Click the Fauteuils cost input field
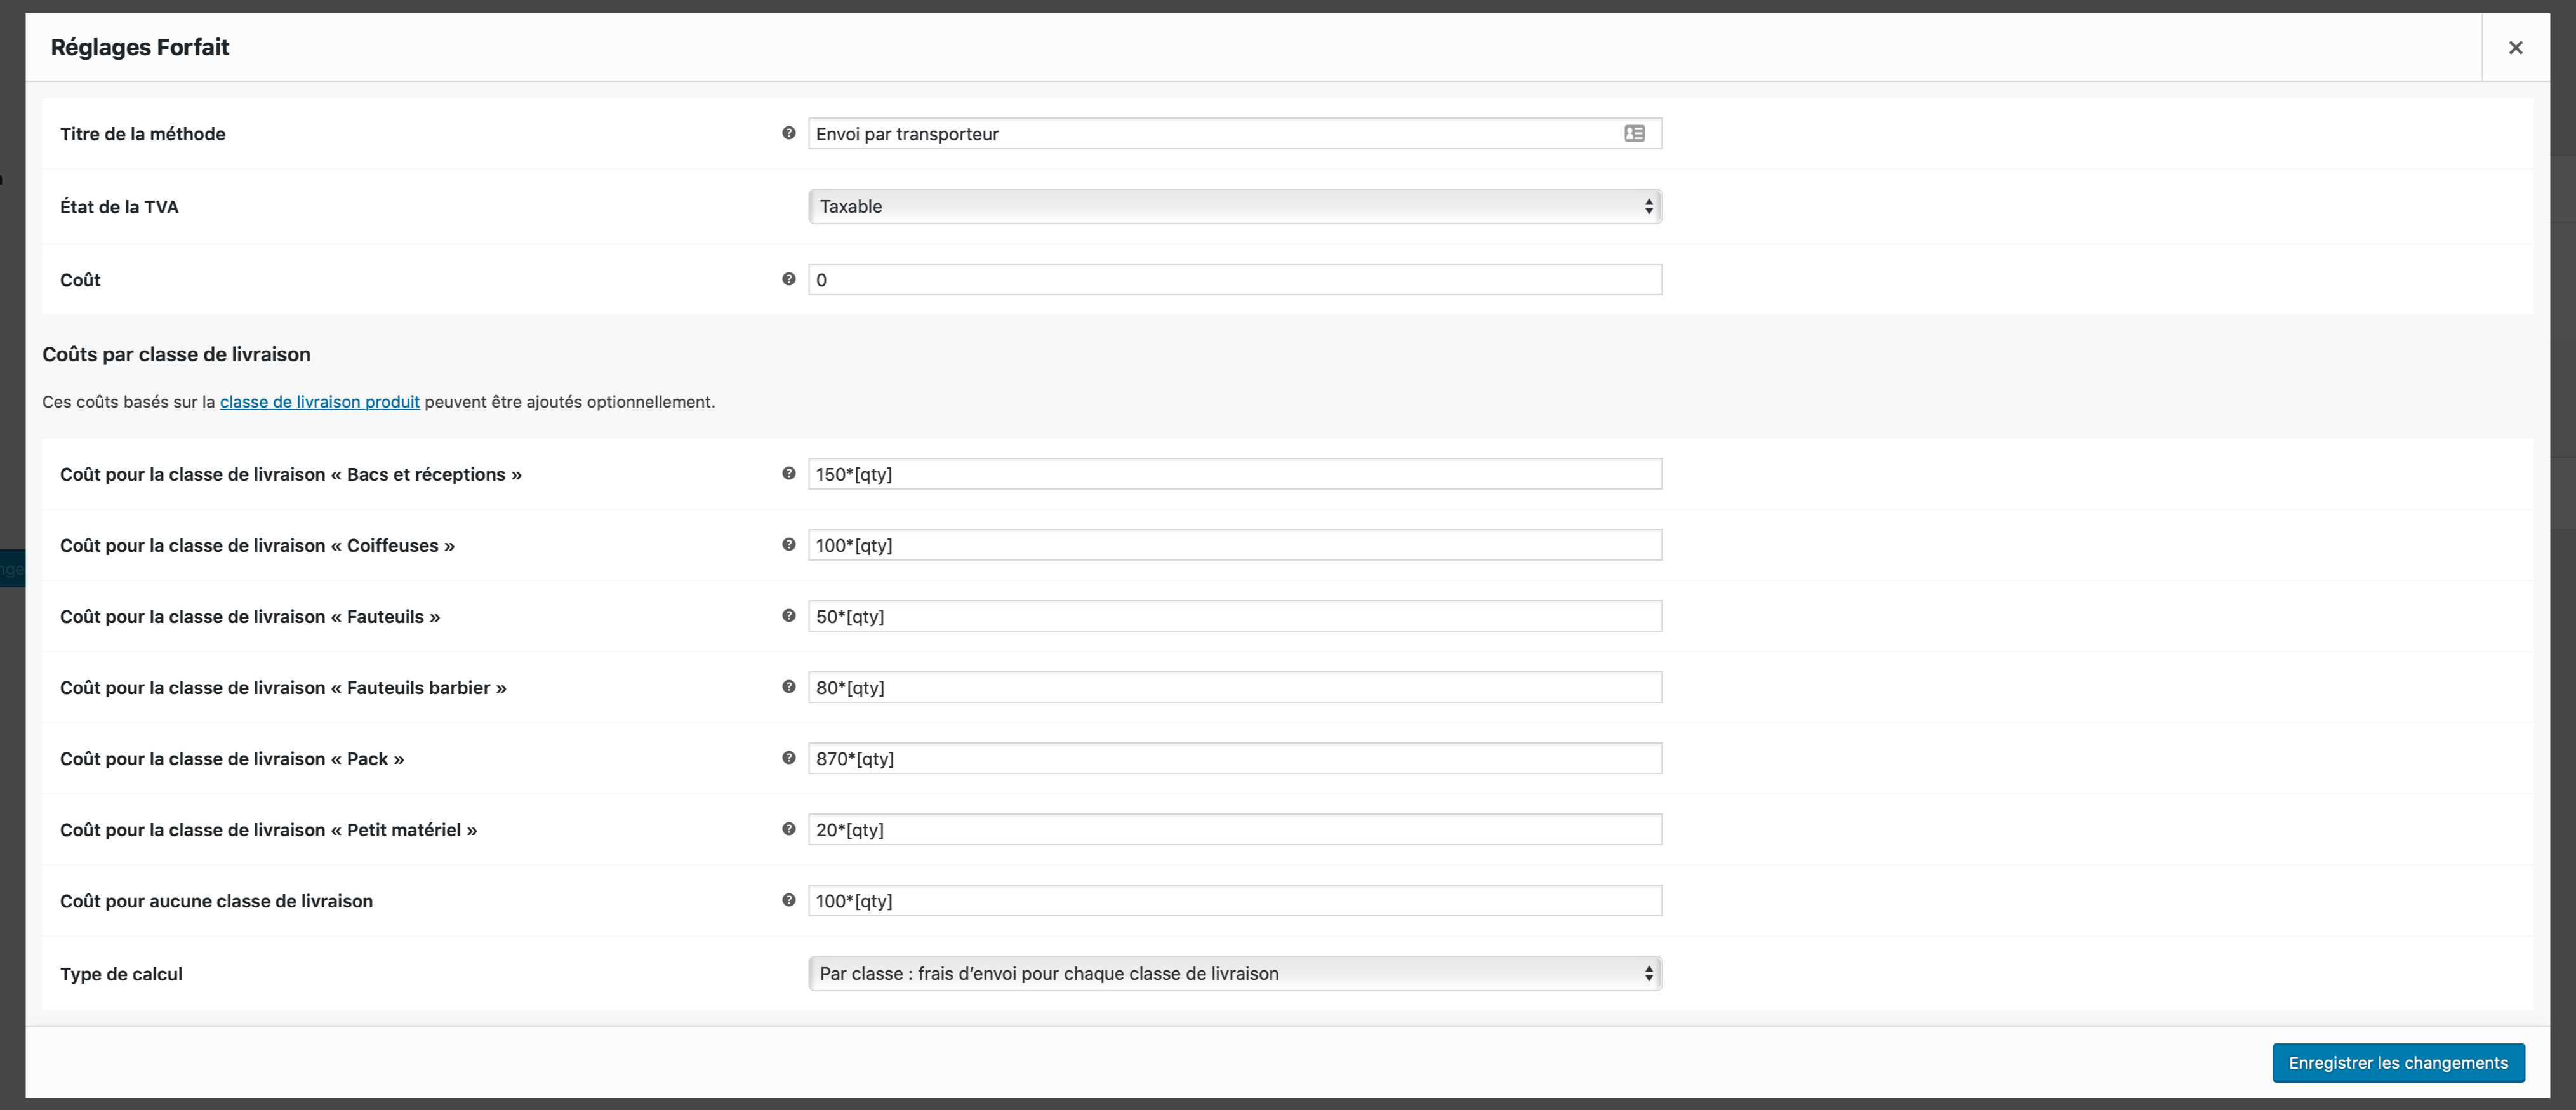This screenshot has height=1110, width=2576. [1234, 616]
